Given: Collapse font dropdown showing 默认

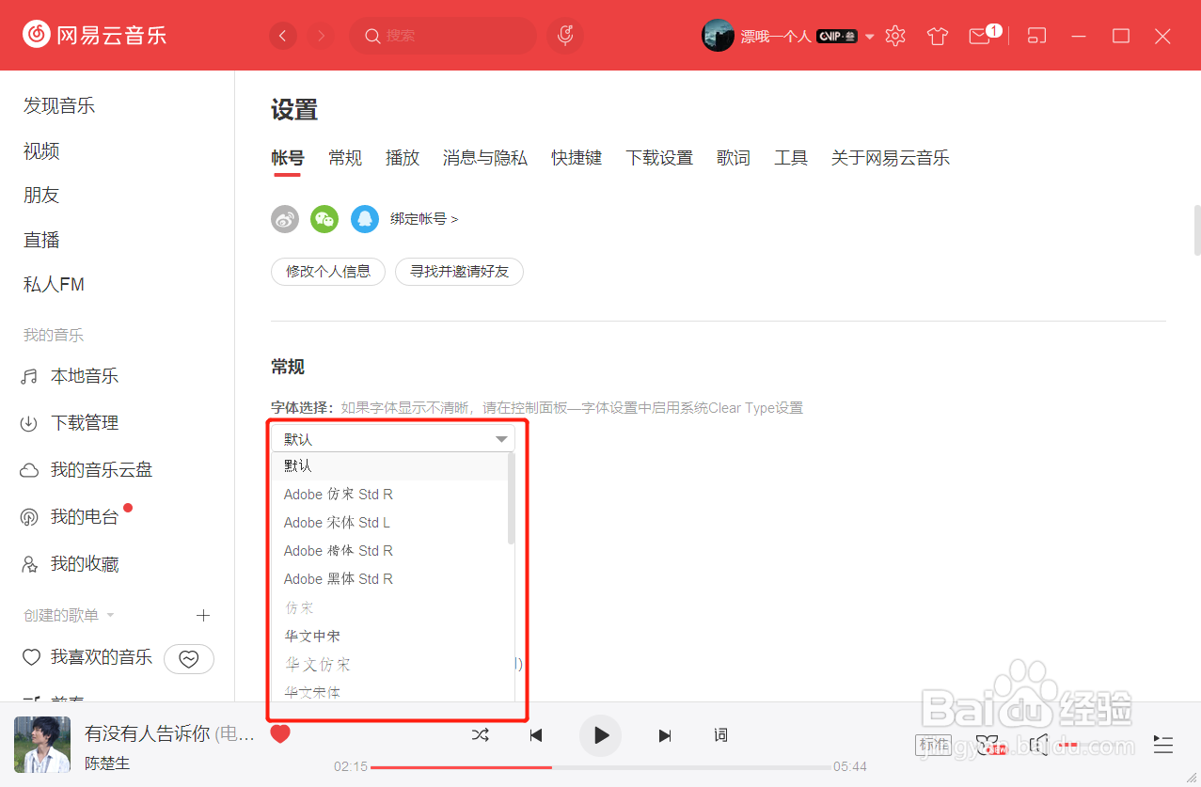Looking at the screenshot, I should point(393,439).
